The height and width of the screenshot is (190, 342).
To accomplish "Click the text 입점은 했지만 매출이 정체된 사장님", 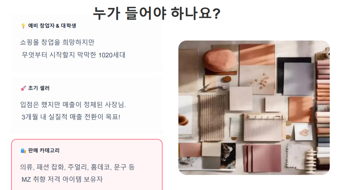I will pos(73,105).
